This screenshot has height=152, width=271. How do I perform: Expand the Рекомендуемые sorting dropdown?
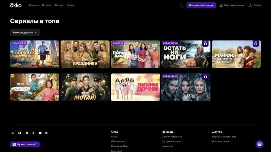coord(25,32)
